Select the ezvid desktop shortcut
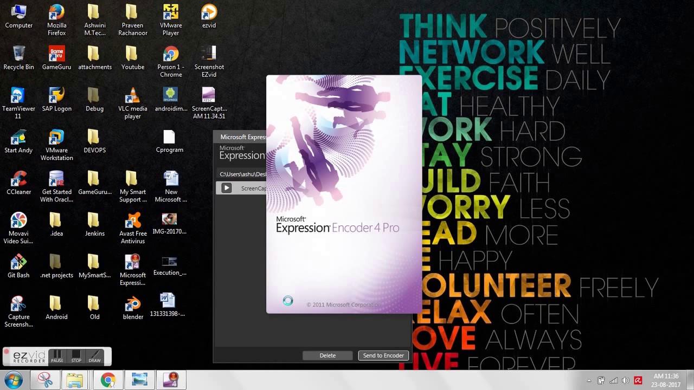The width and height of the screenshot is (694, 390). pyautogui.click(x=209, y=16)
